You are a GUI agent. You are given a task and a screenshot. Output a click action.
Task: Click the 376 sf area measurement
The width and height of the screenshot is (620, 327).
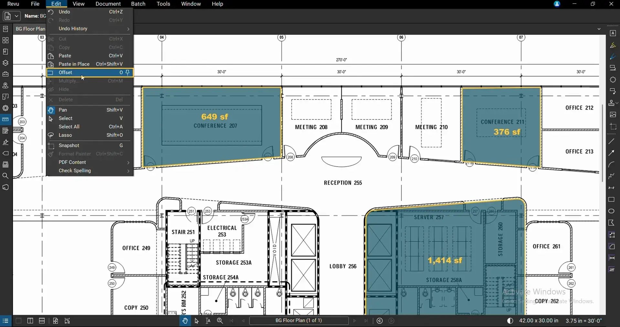[507, 132]
